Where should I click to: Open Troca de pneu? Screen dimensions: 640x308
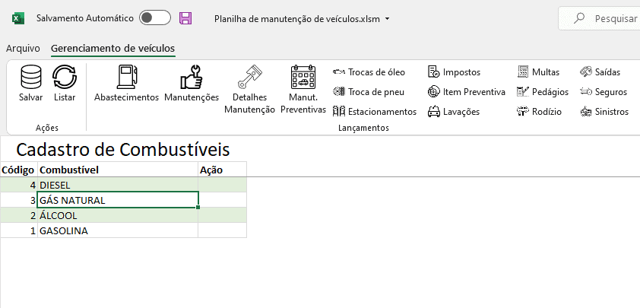pos(369,92)
